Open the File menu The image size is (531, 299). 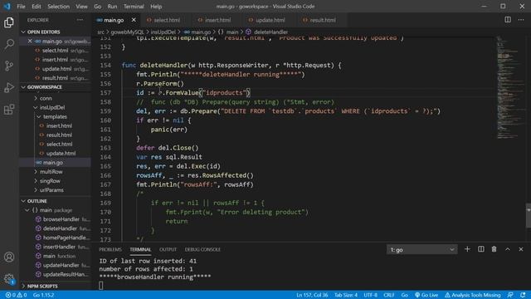pos(21,7)
